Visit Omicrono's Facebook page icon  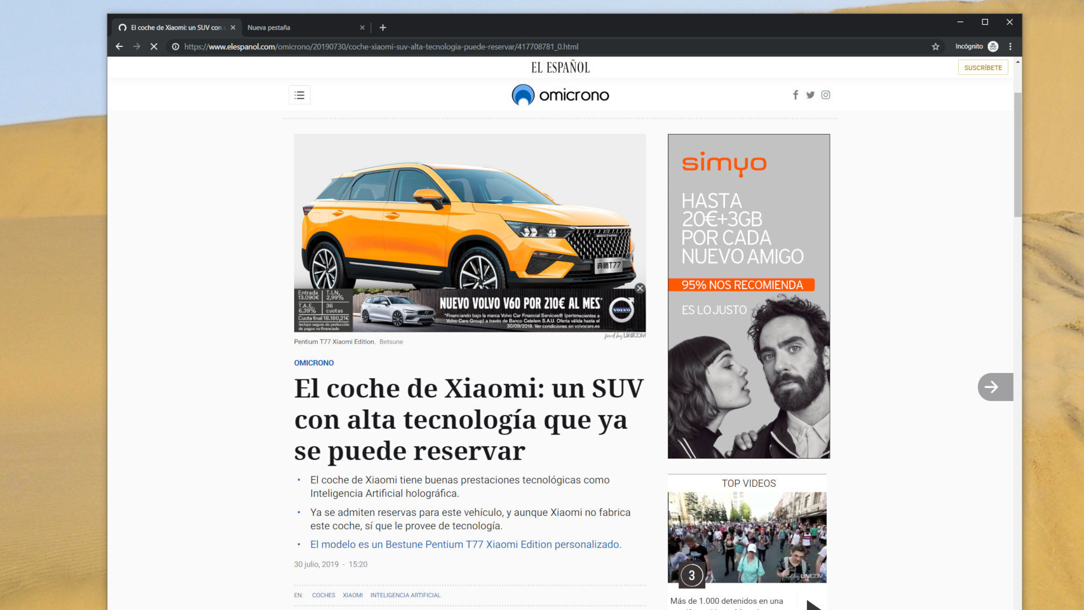pyautogui.click(x=796, y=95)
